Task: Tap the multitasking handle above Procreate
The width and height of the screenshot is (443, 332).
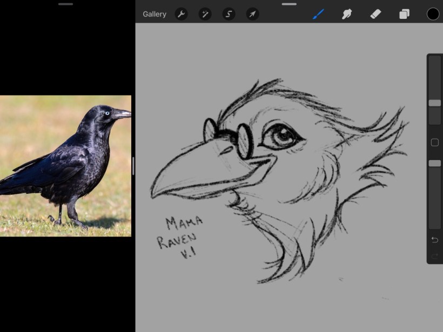Action: 289,4
